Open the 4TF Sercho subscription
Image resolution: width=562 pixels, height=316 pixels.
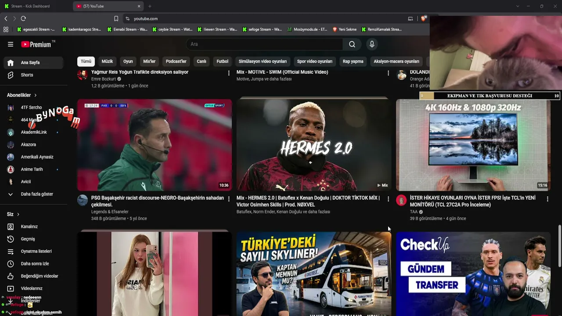pyautogui.click(x=34, y=108)
